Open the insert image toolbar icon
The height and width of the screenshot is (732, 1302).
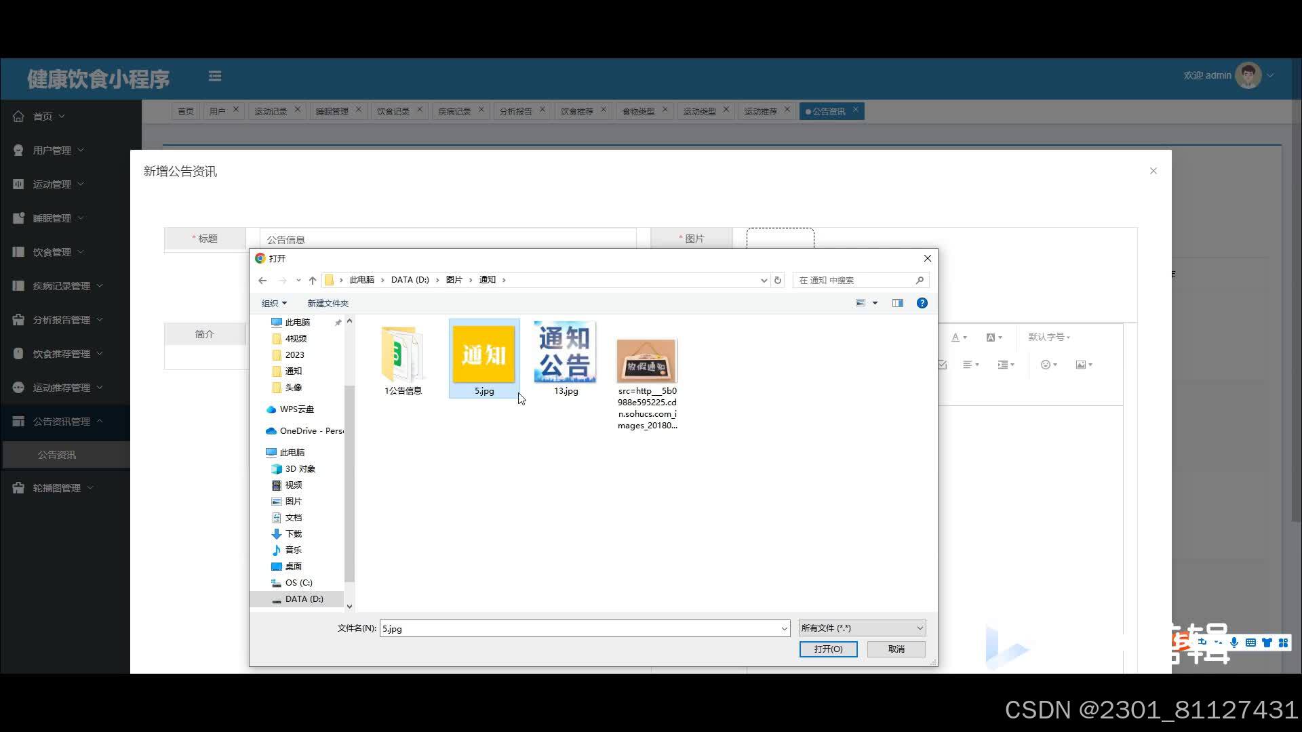[1083, 365]
